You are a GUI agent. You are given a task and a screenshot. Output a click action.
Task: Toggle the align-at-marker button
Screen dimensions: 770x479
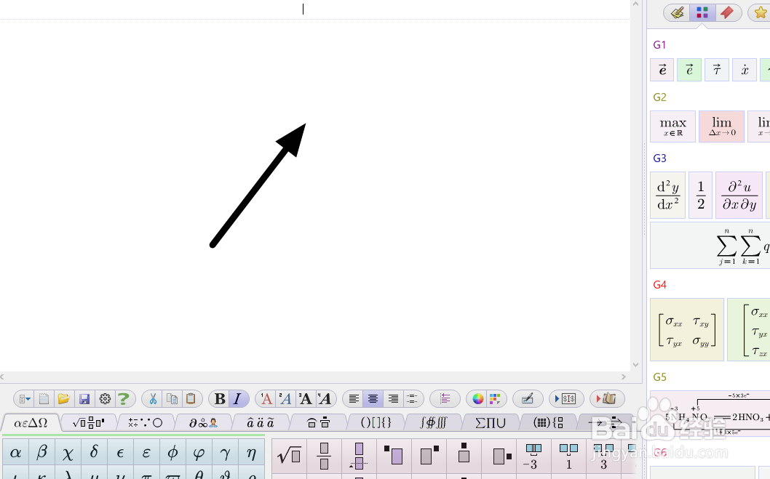click(x=412, y=399)
